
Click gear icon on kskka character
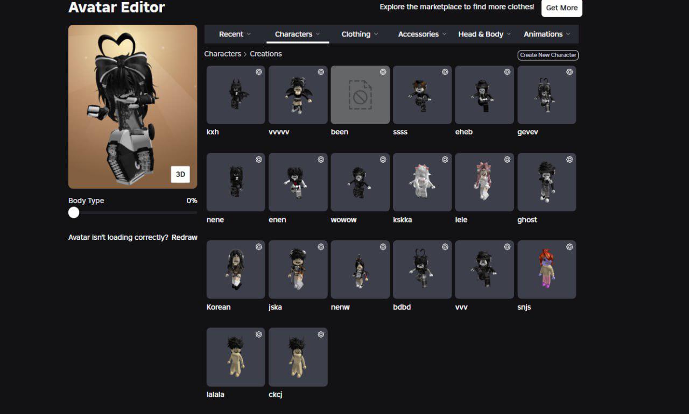[445, 160]
